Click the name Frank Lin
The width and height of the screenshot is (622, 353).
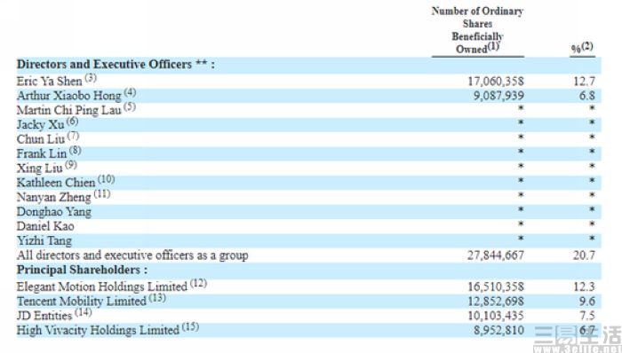pyautogui.click(x=42, y=153)
